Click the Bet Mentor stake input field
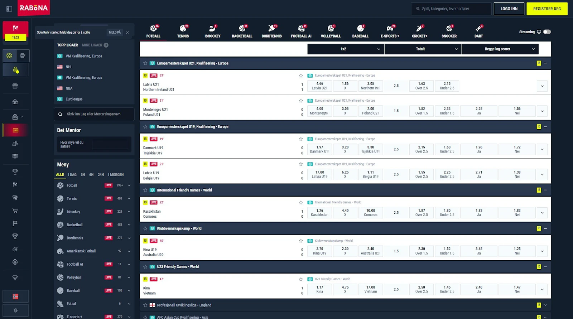The image size is (573, 319). click(110, 144)
